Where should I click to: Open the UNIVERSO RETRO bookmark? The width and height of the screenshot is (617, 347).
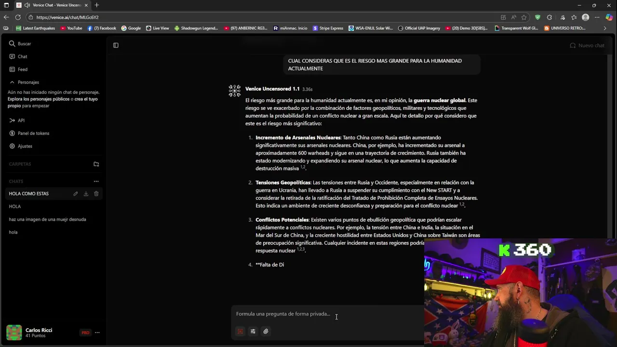tap(565, 28)
